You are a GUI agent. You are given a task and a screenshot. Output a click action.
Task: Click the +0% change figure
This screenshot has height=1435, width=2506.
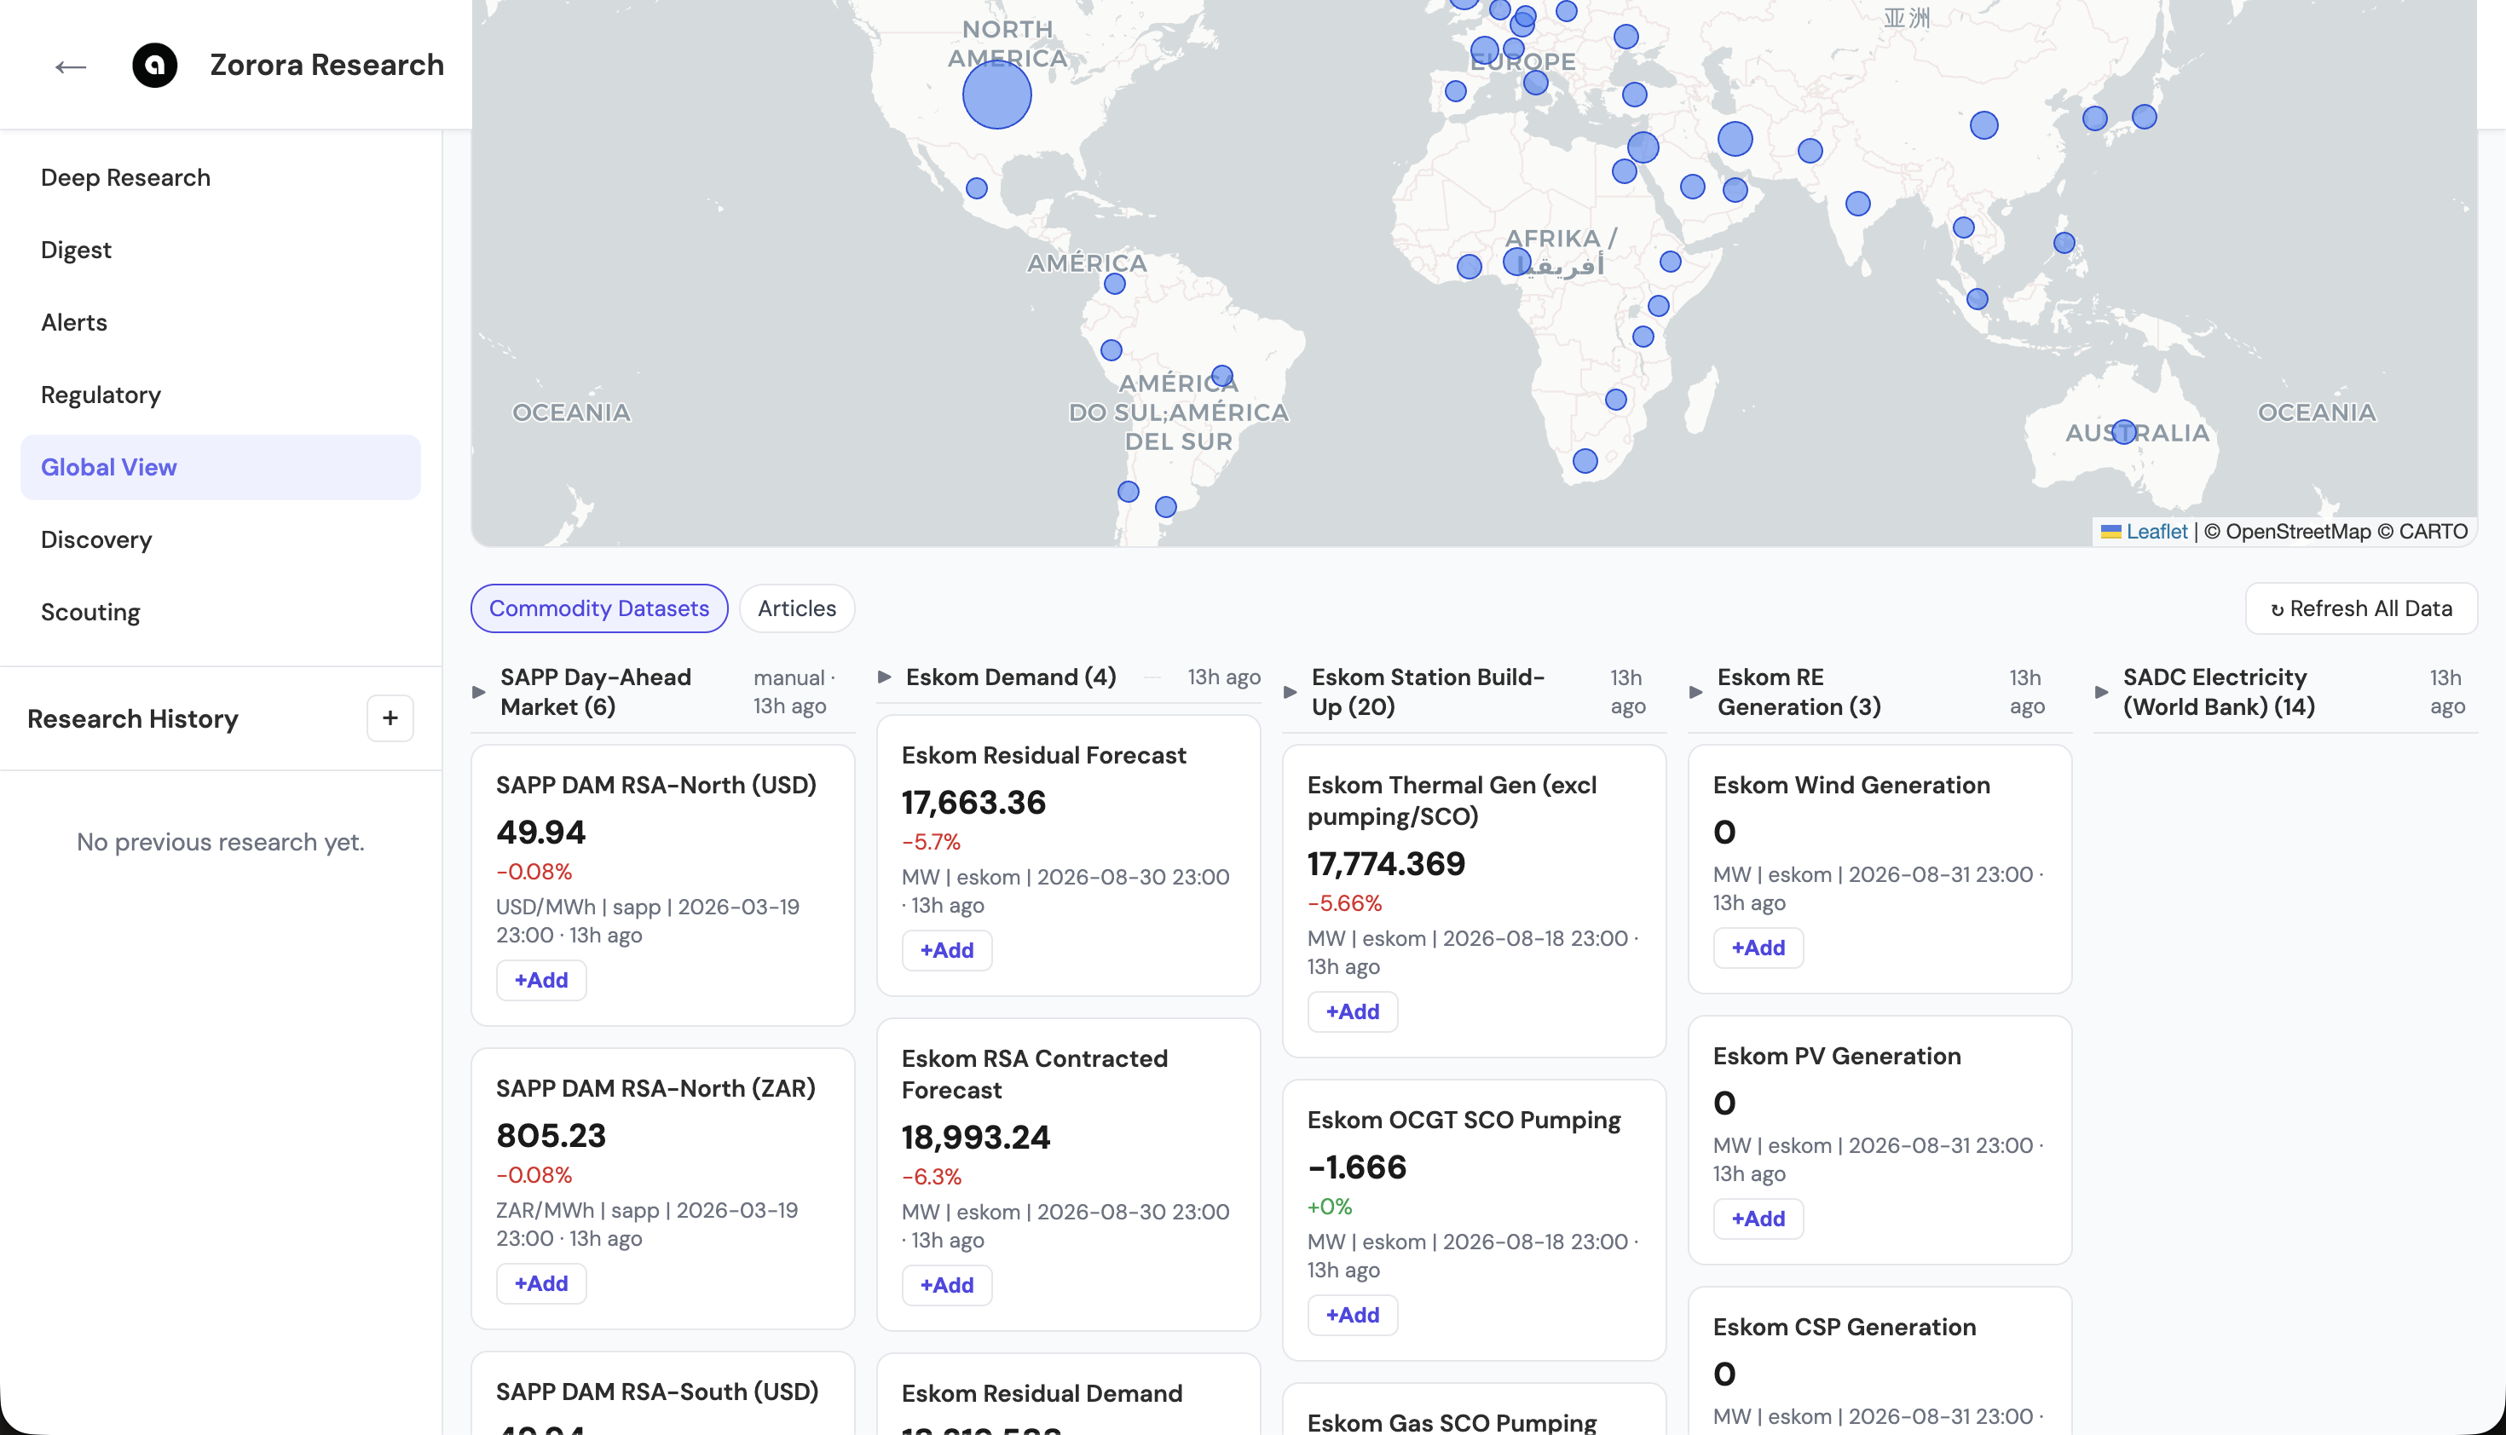click(1330, 1207)
